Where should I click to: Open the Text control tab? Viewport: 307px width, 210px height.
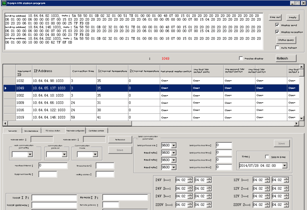[13, 131]
